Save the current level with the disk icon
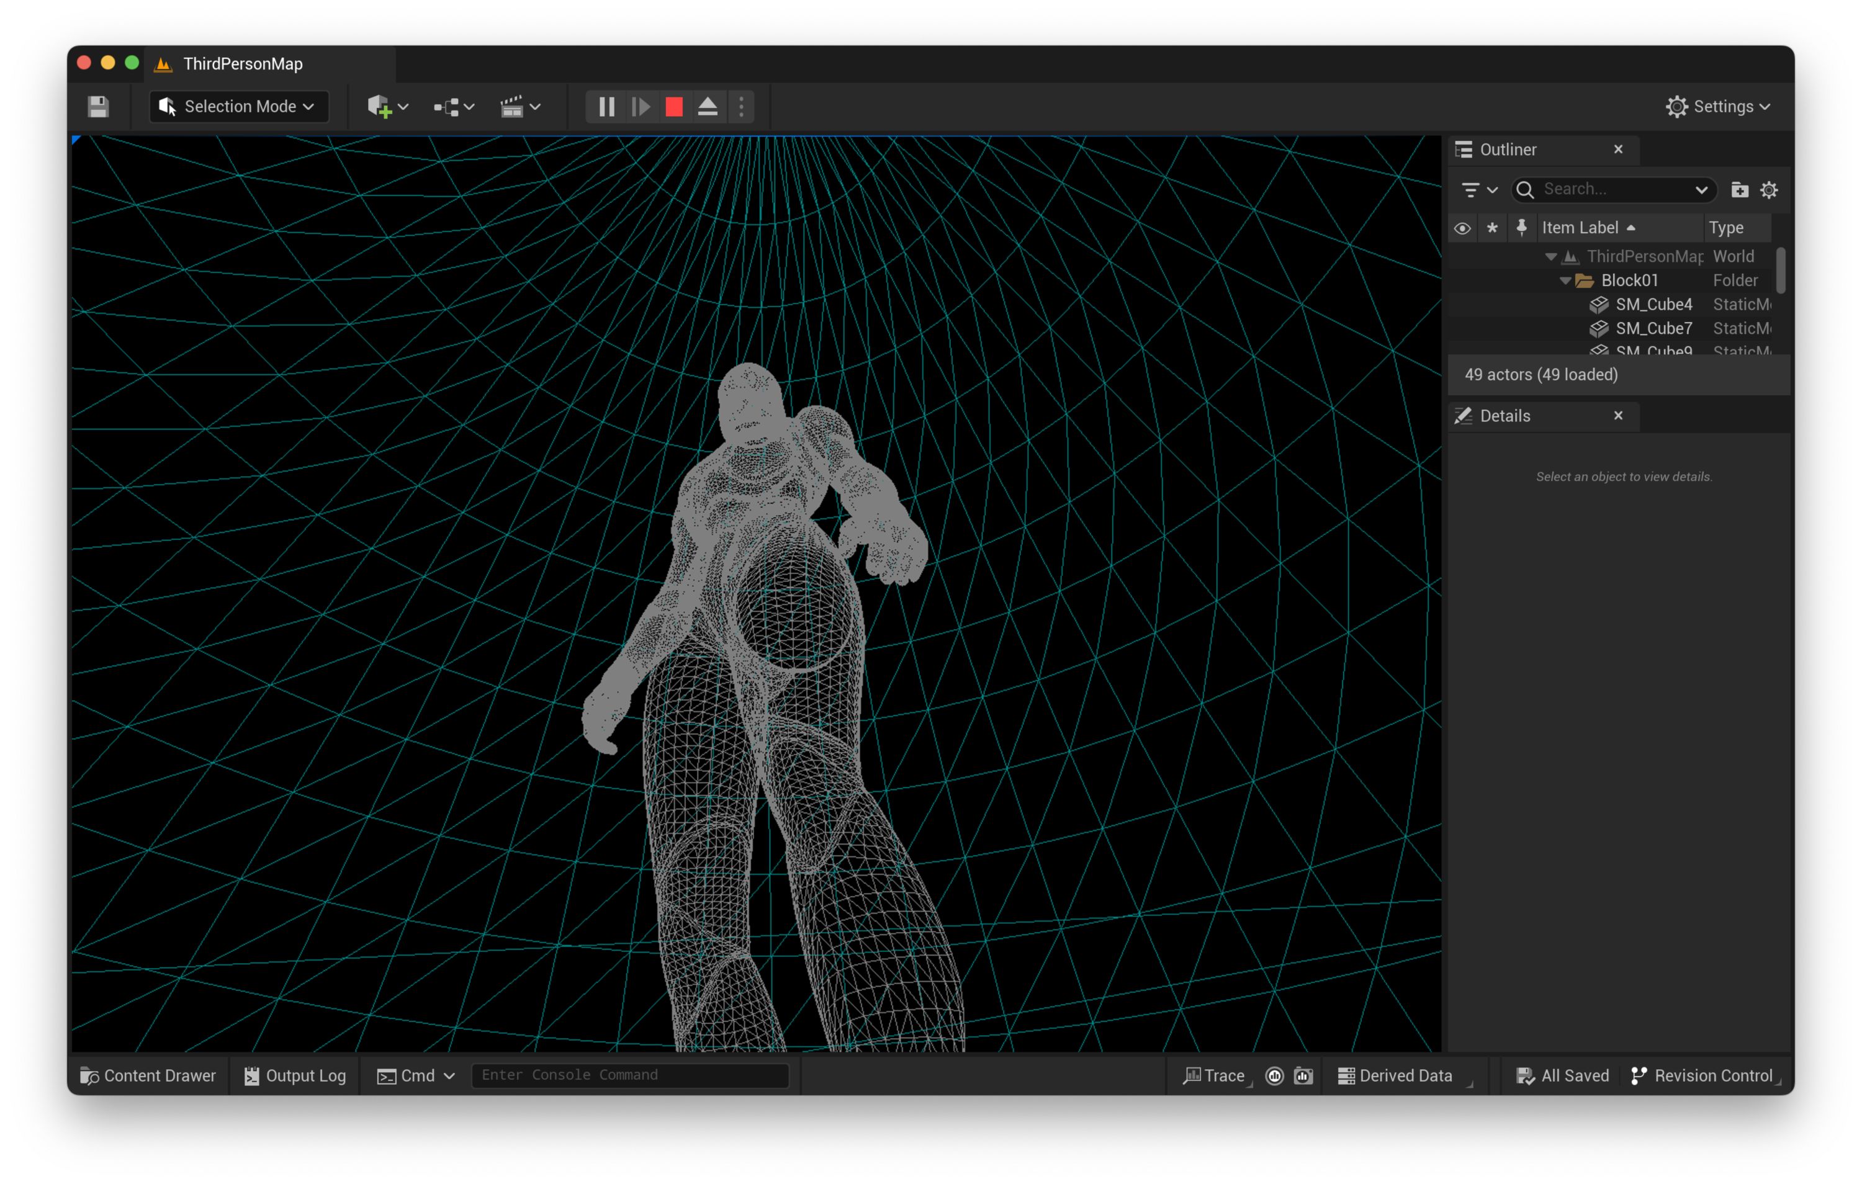 pos(98,107)
